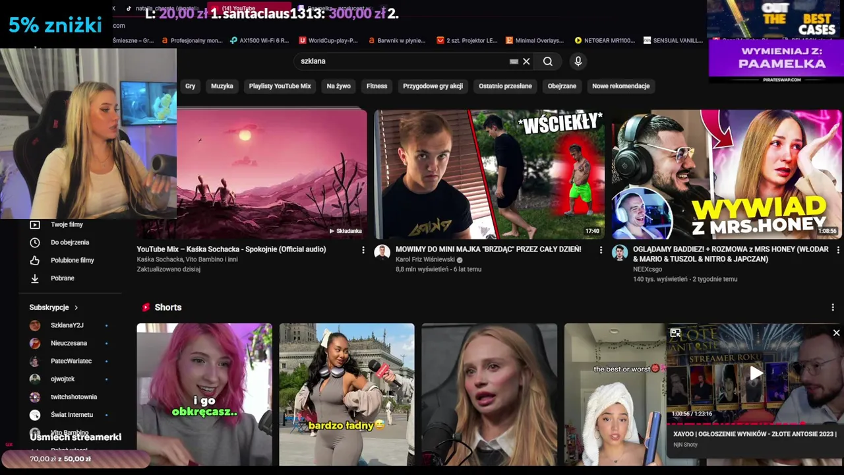844x475 pixels.
Task: Select the 'Na żywo' filter chip
Action: [339, 86]
